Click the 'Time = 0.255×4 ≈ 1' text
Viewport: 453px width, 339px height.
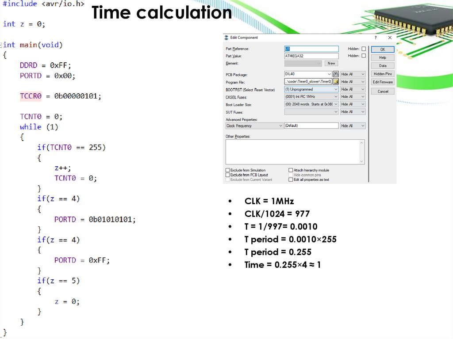(x=283, y=265)
